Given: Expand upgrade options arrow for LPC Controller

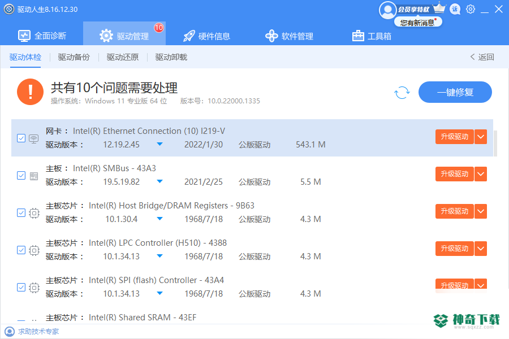Looking at the screenshot, I should coord(481,249).
